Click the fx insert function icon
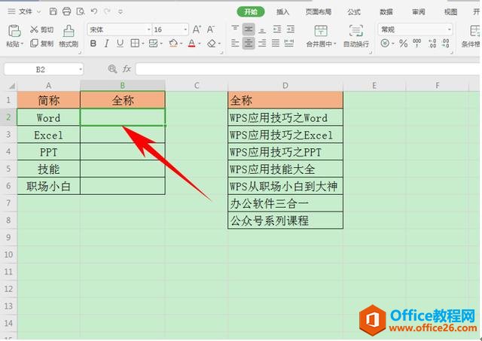Image resolution: width=482 pixels, height=341 pixels. (127, 69)
